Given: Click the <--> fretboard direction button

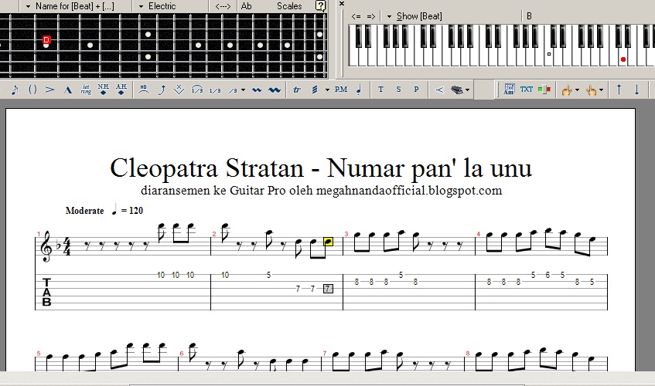Looking at the screenshot, I should (x=223, y=6).
